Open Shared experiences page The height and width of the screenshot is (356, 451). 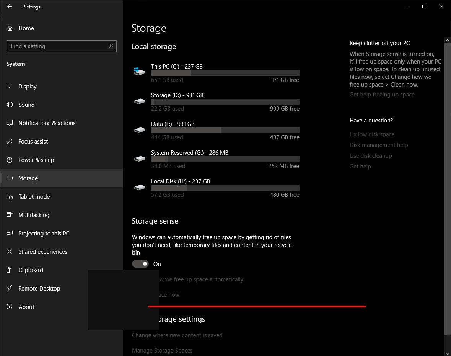tap(61, 252)
